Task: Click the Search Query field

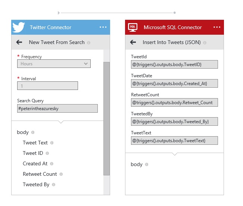Action: (57, 108)
